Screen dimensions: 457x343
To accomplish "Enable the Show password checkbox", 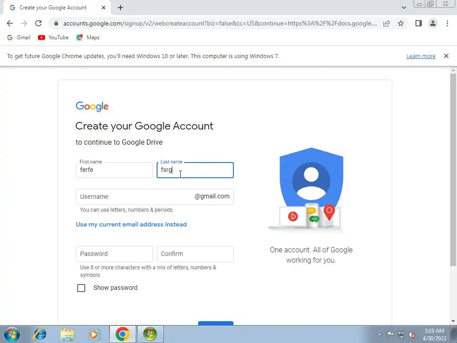I will click(81, 288).
